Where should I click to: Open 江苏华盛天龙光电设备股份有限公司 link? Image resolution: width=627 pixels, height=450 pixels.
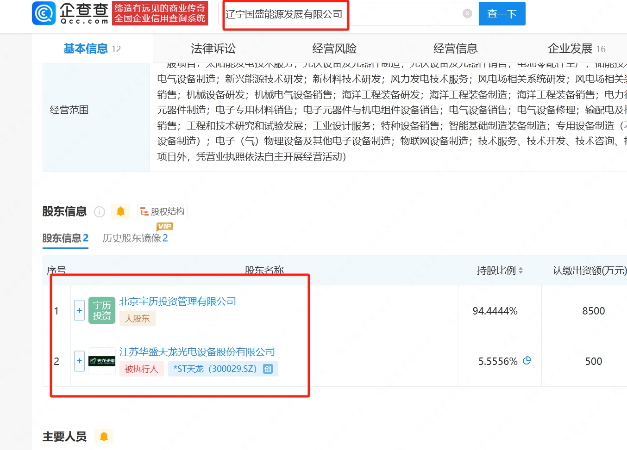click(197, 352)
